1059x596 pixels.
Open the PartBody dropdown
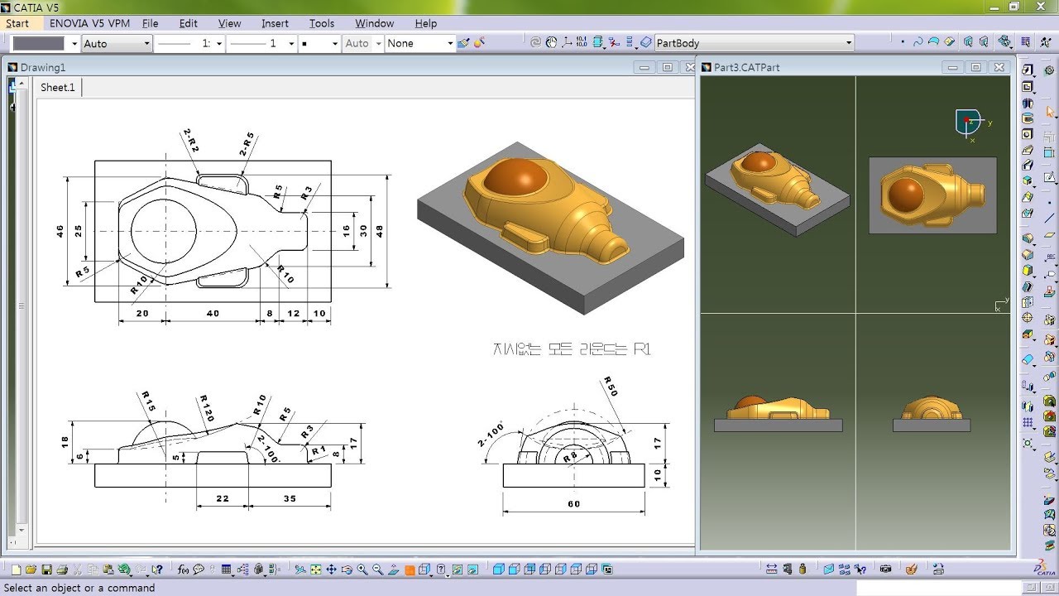coord(754,43)
